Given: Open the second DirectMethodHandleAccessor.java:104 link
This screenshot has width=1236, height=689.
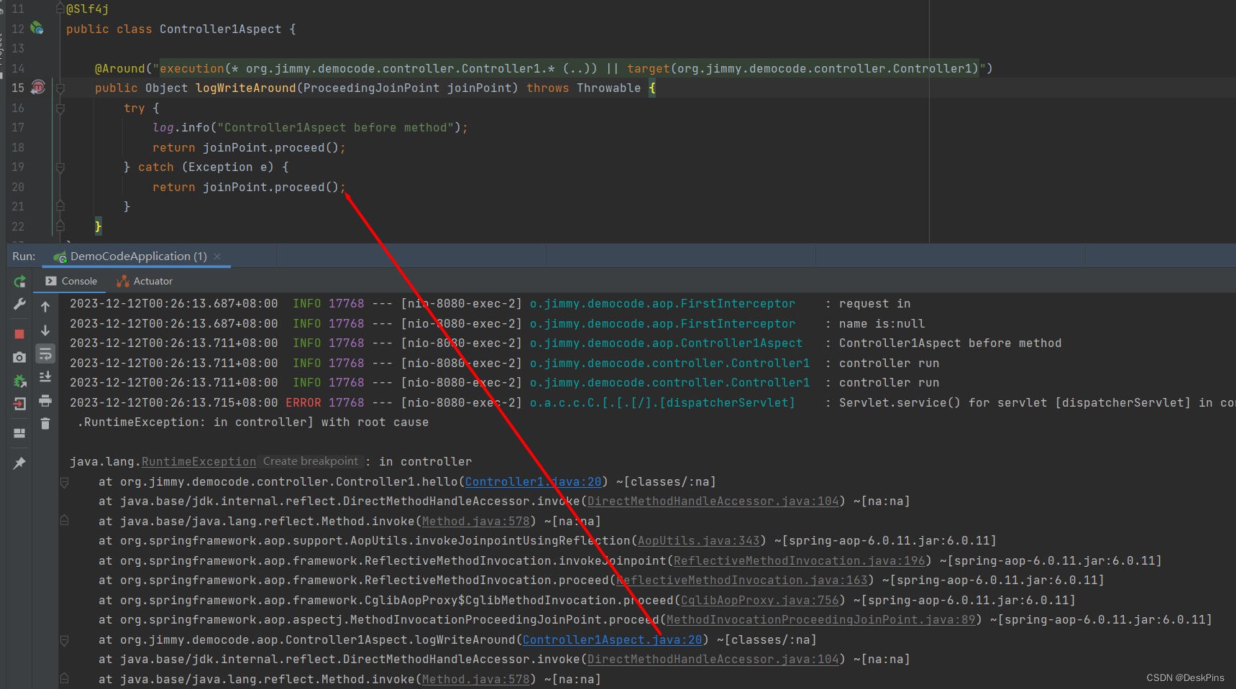Looking at the screenshot, I should pos(713,660).
